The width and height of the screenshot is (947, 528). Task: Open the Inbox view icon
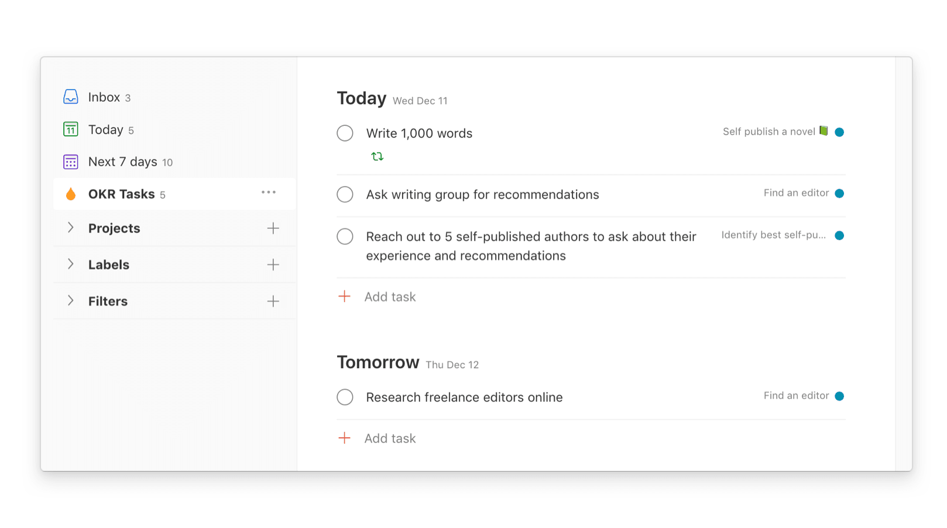point(70,97)
